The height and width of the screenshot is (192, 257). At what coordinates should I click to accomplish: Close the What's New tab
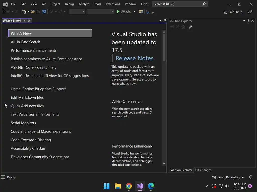(29, 21)
